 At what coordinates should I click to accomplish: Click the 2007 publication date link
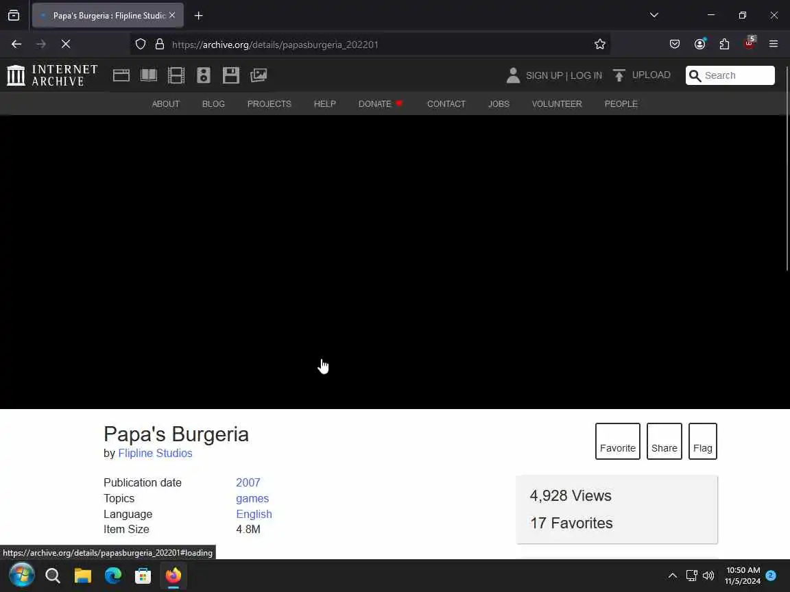click(248, 482)
